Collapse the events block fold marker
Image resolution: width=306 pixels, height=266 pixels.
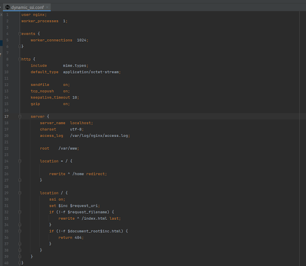[20, 34]
